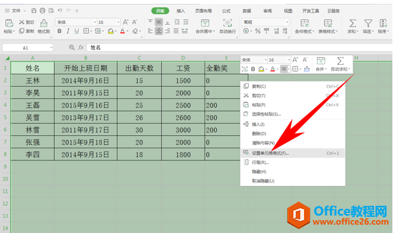Screen dimensions: 393x233
Task: Click the decrease indent icon
Action: pos(177,22)
